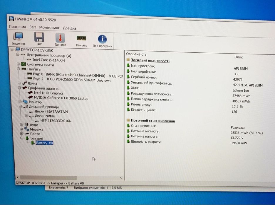Select memory Ряд: 2 DDR4 entry

click(72, 80)
